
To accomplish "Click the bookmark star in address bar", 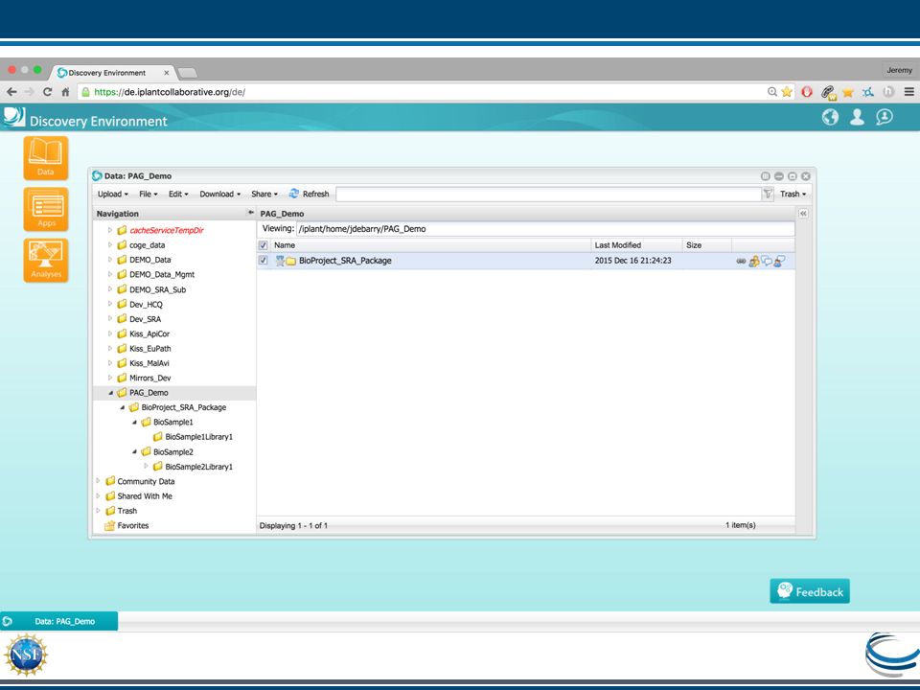I will 787,92.
